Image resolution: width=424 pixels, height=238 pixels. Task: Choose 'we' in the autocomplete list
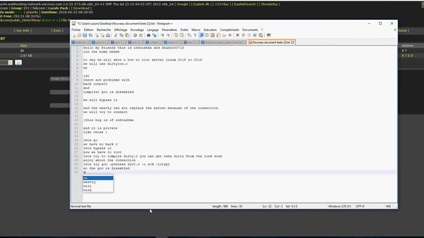point(98,178)
